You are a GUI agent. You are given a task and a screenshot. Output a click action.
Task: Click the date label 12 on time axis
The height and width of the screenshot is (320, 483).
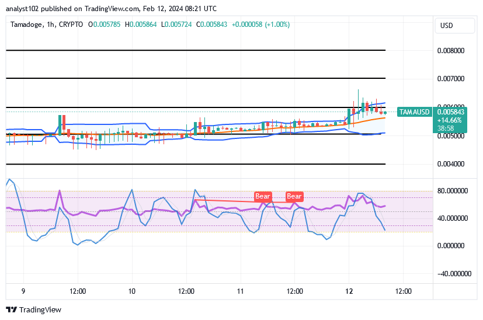click(x=349, y=291)
